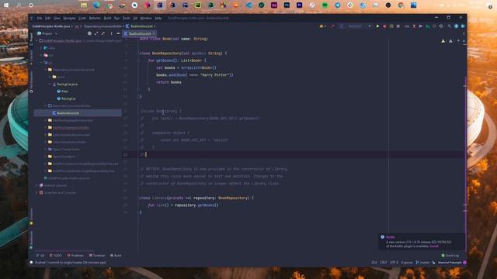The image size is (497, 279).
Task: Toggle the Pull Requests tool window stripe button
Action: click(31, 81)
